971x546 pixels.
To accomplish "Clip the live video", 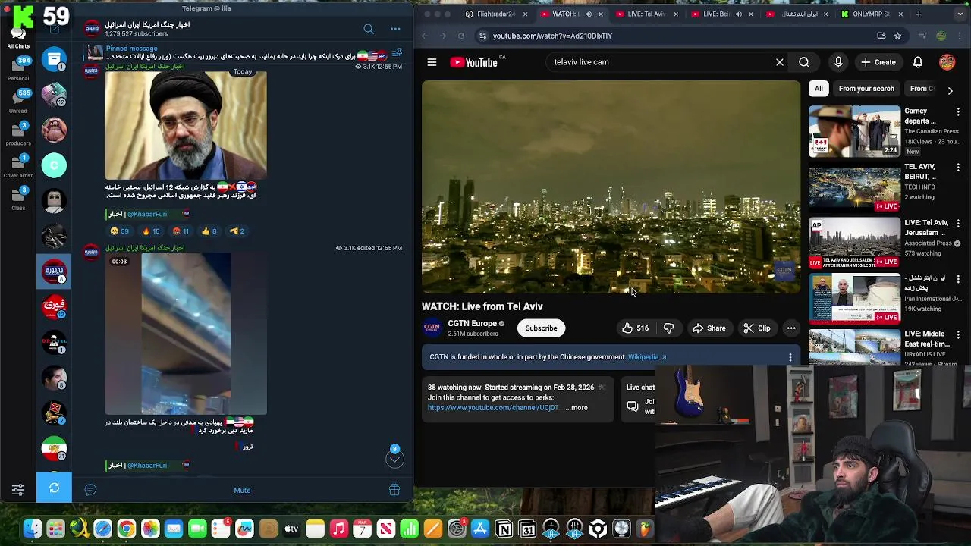I will click(757, 328).
